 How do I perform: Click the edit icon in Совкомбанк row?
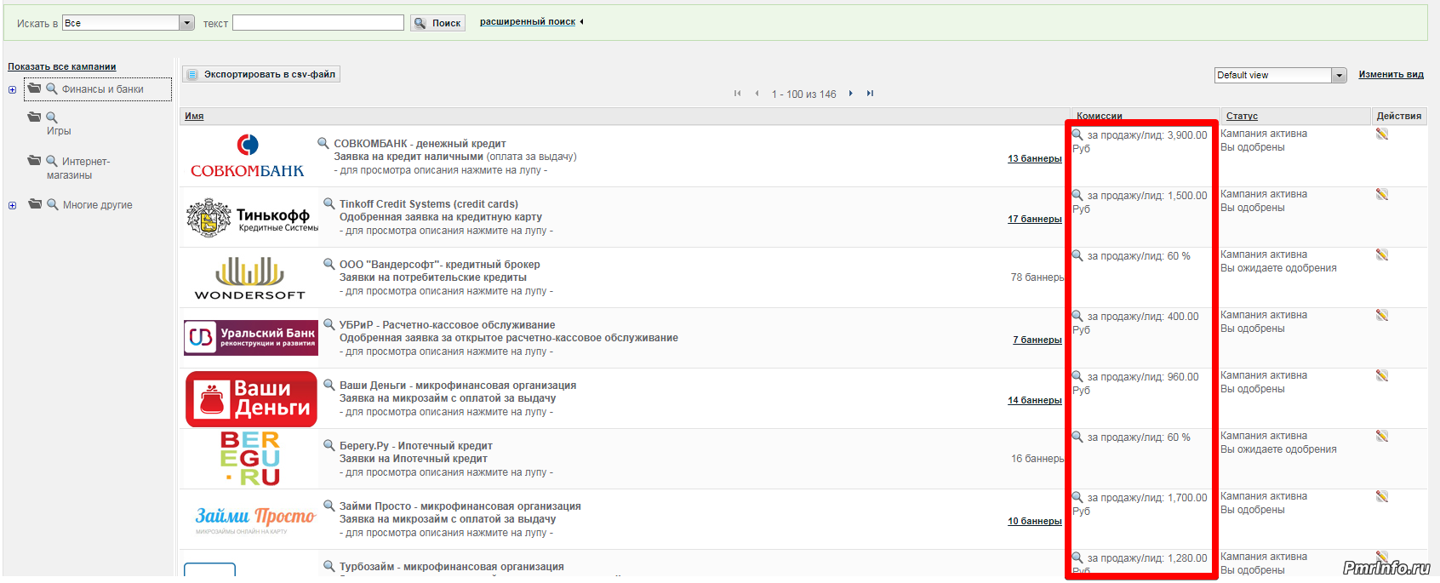(x=1382, y=134)
